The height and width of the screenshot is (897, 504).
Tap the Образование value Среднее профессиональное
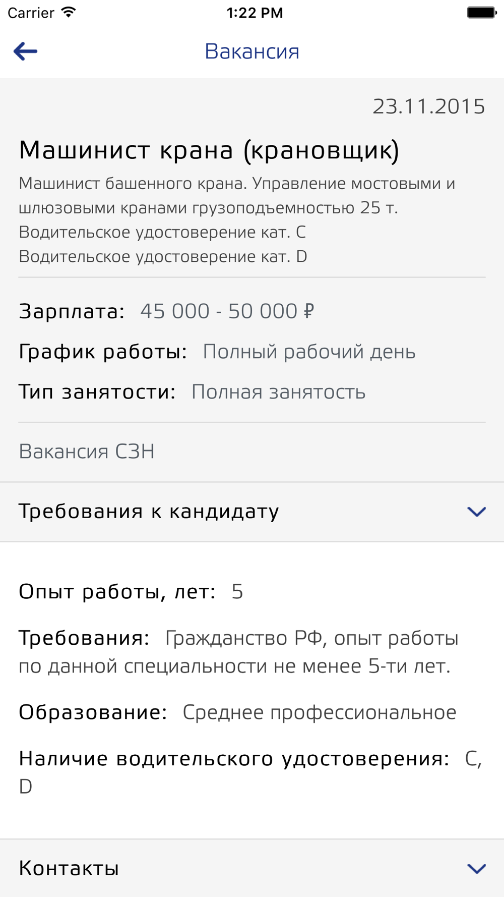pyautogui.click(x=320, y=712)
